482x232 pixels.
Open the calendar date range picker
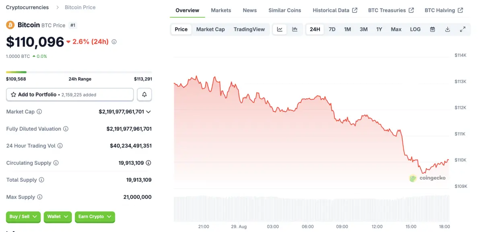(433, 29)
